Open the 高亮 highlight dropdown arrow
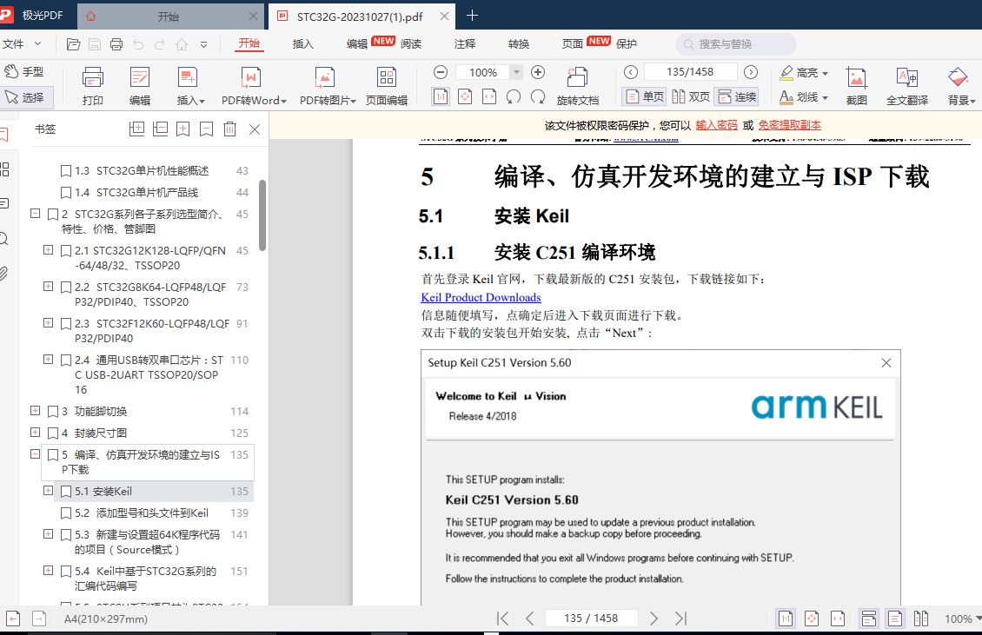Image resolution: width=982 pixels, height=635 pixels. [825, 73]
